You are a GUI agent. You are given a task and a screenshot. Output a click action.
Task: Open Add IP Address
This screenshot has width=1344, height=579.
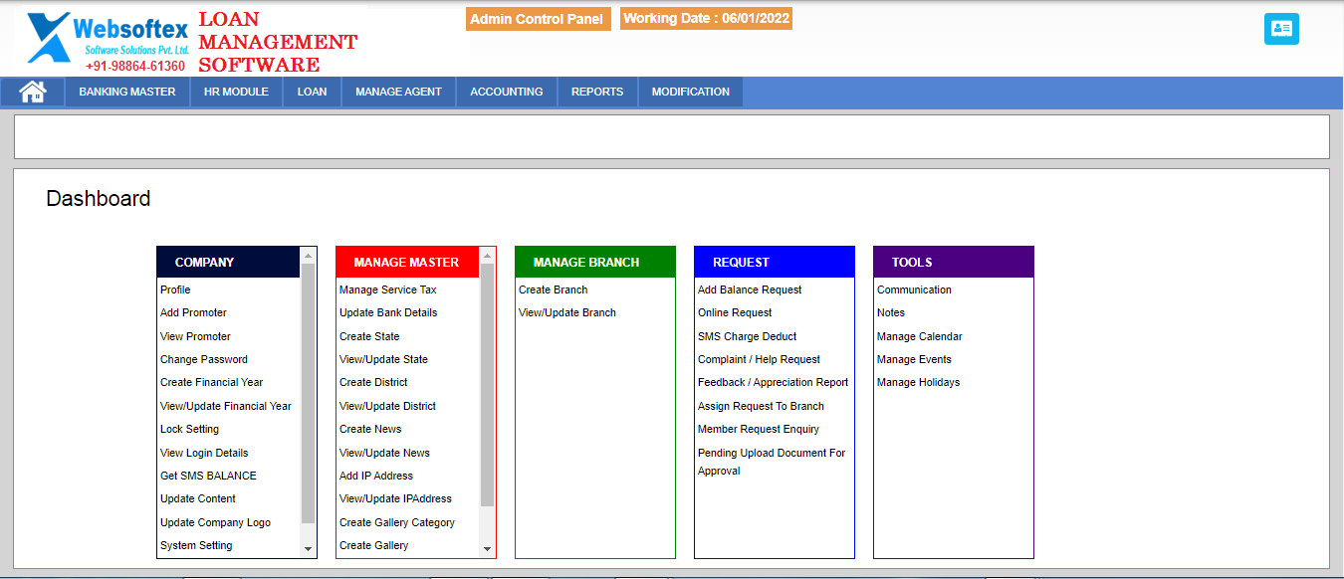click(376, 476)
